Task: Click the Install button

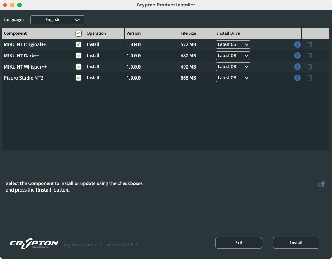Action: point(296,243)
